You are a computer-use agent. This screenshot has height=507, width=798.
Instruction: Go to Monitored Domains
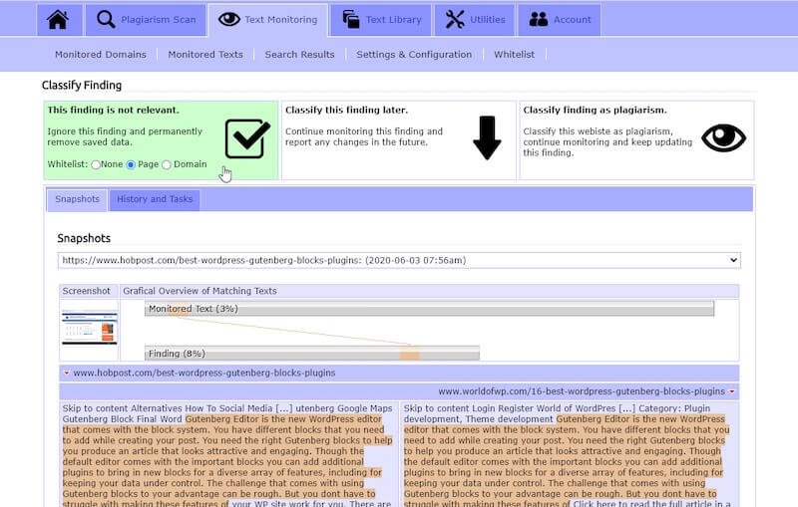(x=101, y=55)
